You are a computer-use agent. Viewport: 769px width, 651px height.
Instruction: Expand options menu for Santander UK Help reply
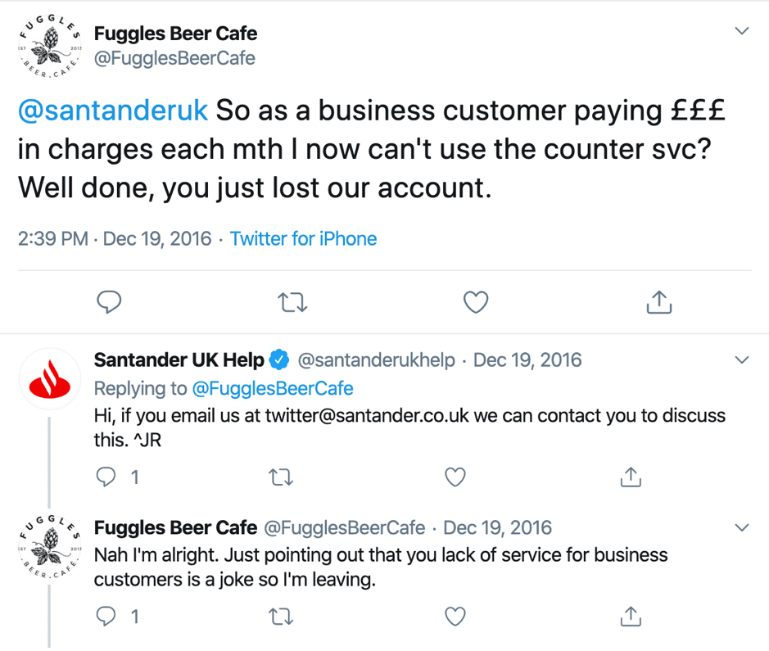(742, 360)
